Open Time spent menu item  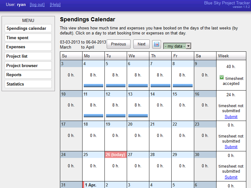coord(28,38)
